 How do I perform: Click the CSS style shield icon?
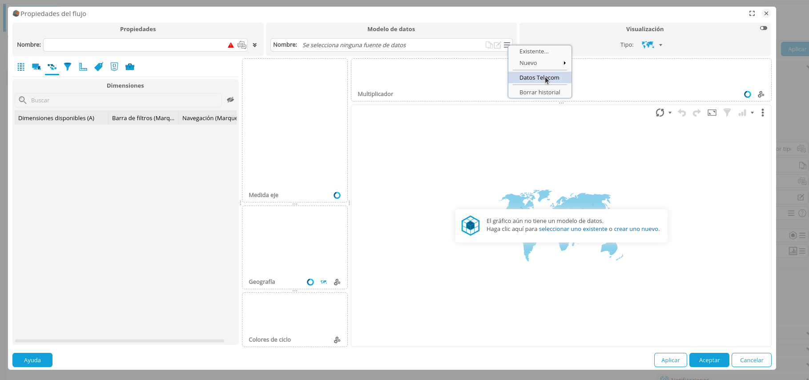point(114,67)
